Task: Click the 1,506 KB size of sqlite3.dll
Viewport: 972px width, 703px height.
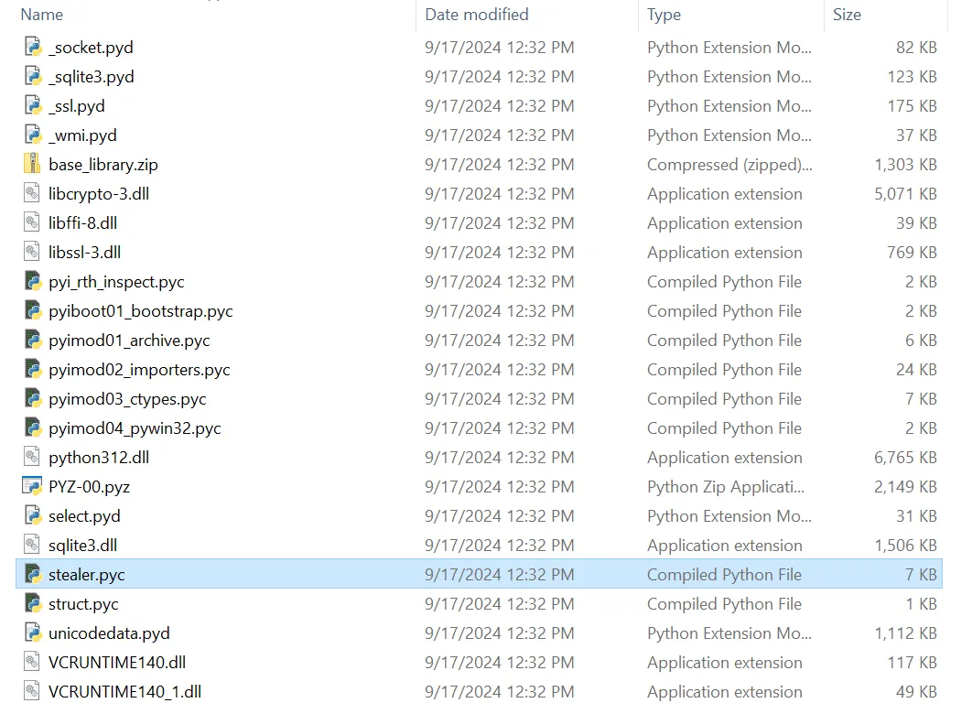Action: click(905, 545)
